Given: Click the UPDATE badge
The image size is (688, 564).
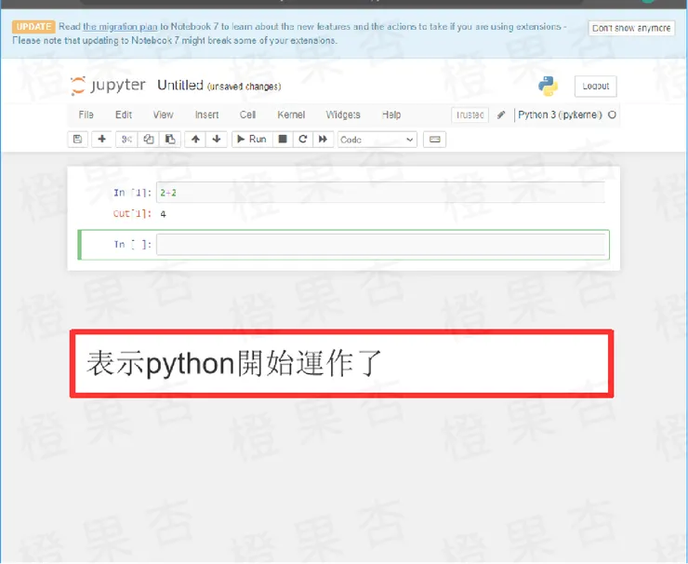Looking at the screenshot, I should 33,27.
